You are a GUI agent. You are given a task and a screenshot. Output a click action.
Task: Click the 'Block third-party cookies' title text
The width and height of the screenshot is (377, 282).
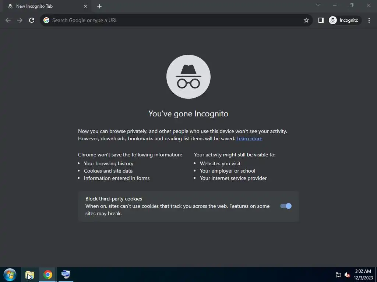click(114, 199)
